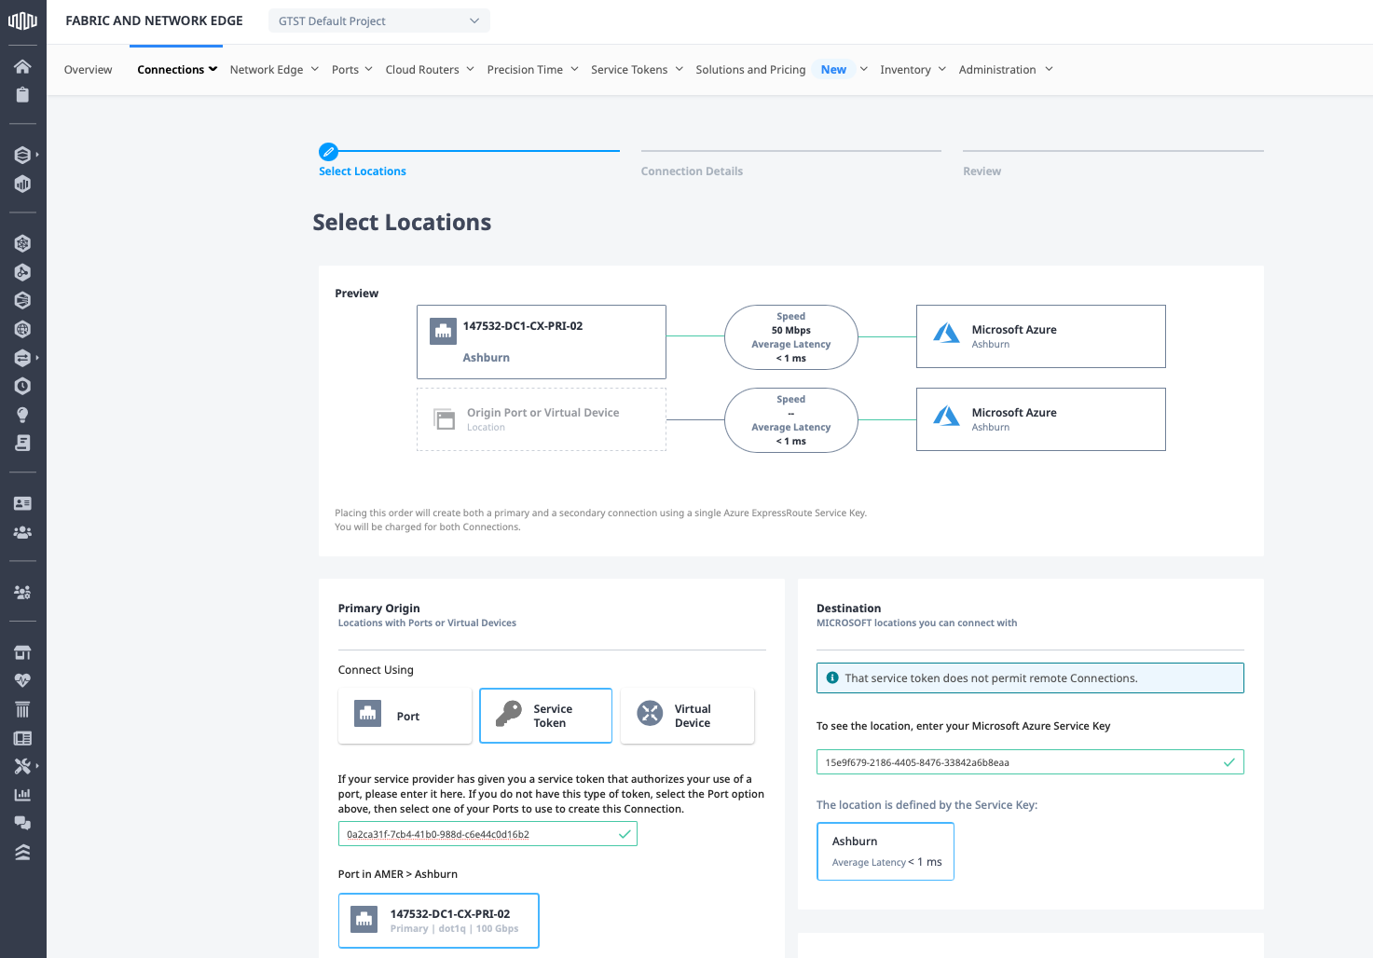Click the expand arrow beside wrench sidebar icon
This screenshot has height=958, width=1373.
pos(37,766)
